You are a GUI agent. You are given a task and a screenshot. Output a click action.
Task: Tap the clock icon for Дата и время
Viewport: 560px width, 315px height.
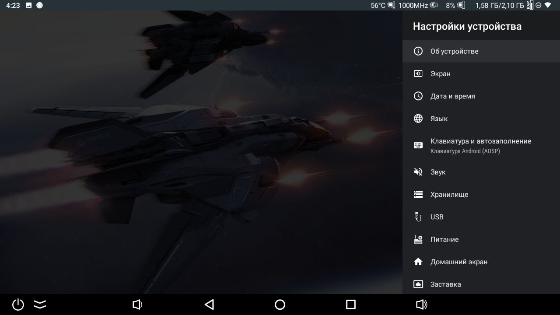(418, 96)
